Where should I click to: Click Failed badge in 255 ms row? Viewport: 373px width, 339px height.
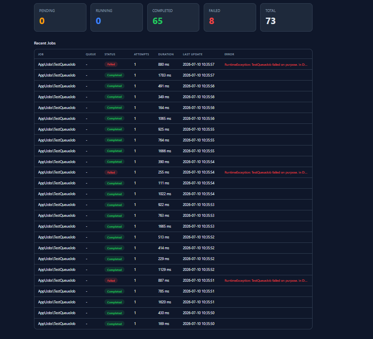111,172
